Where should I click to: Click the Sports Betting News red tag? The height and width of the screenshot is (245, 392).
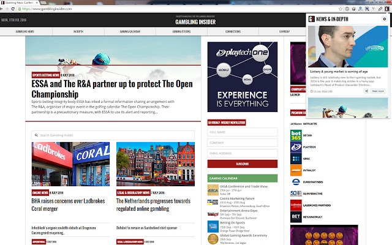pos(46,75)
